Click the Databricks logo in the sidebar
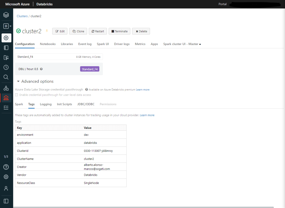 (x=6, y=15)
